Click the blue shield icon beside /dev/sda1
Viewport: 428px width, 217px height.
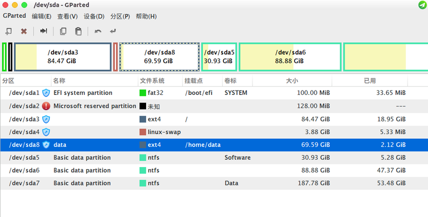[46, 93]
